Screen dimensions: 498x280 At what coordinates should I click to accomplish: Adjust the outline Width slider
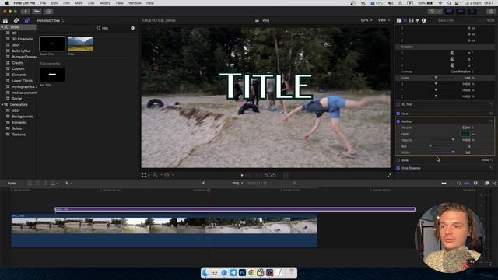tap(442, 152)
